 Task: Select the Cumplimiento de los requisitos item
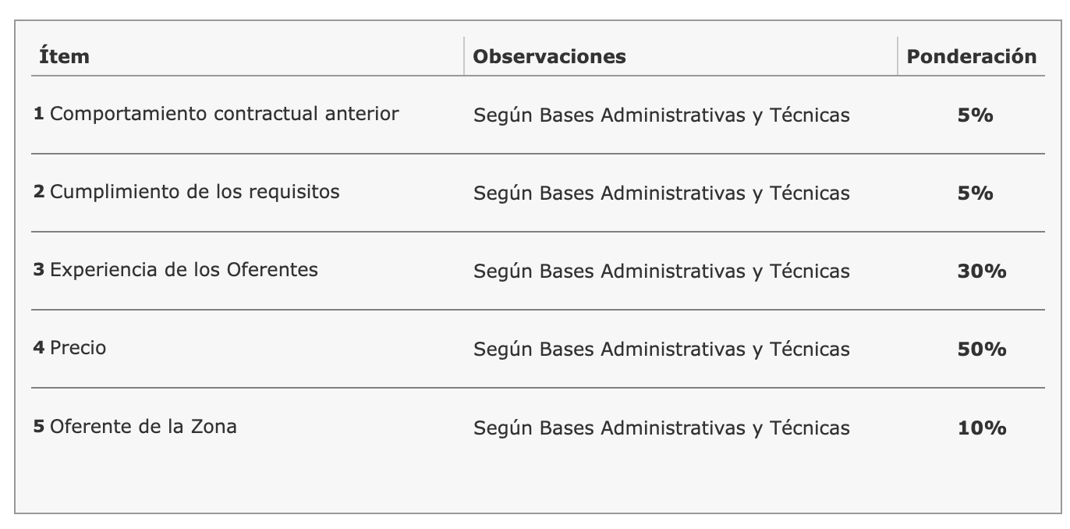(194, 192)
